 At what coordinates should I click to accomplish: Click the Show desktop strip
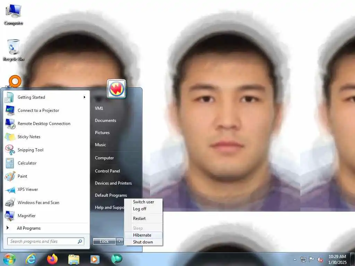click(353, 259)
